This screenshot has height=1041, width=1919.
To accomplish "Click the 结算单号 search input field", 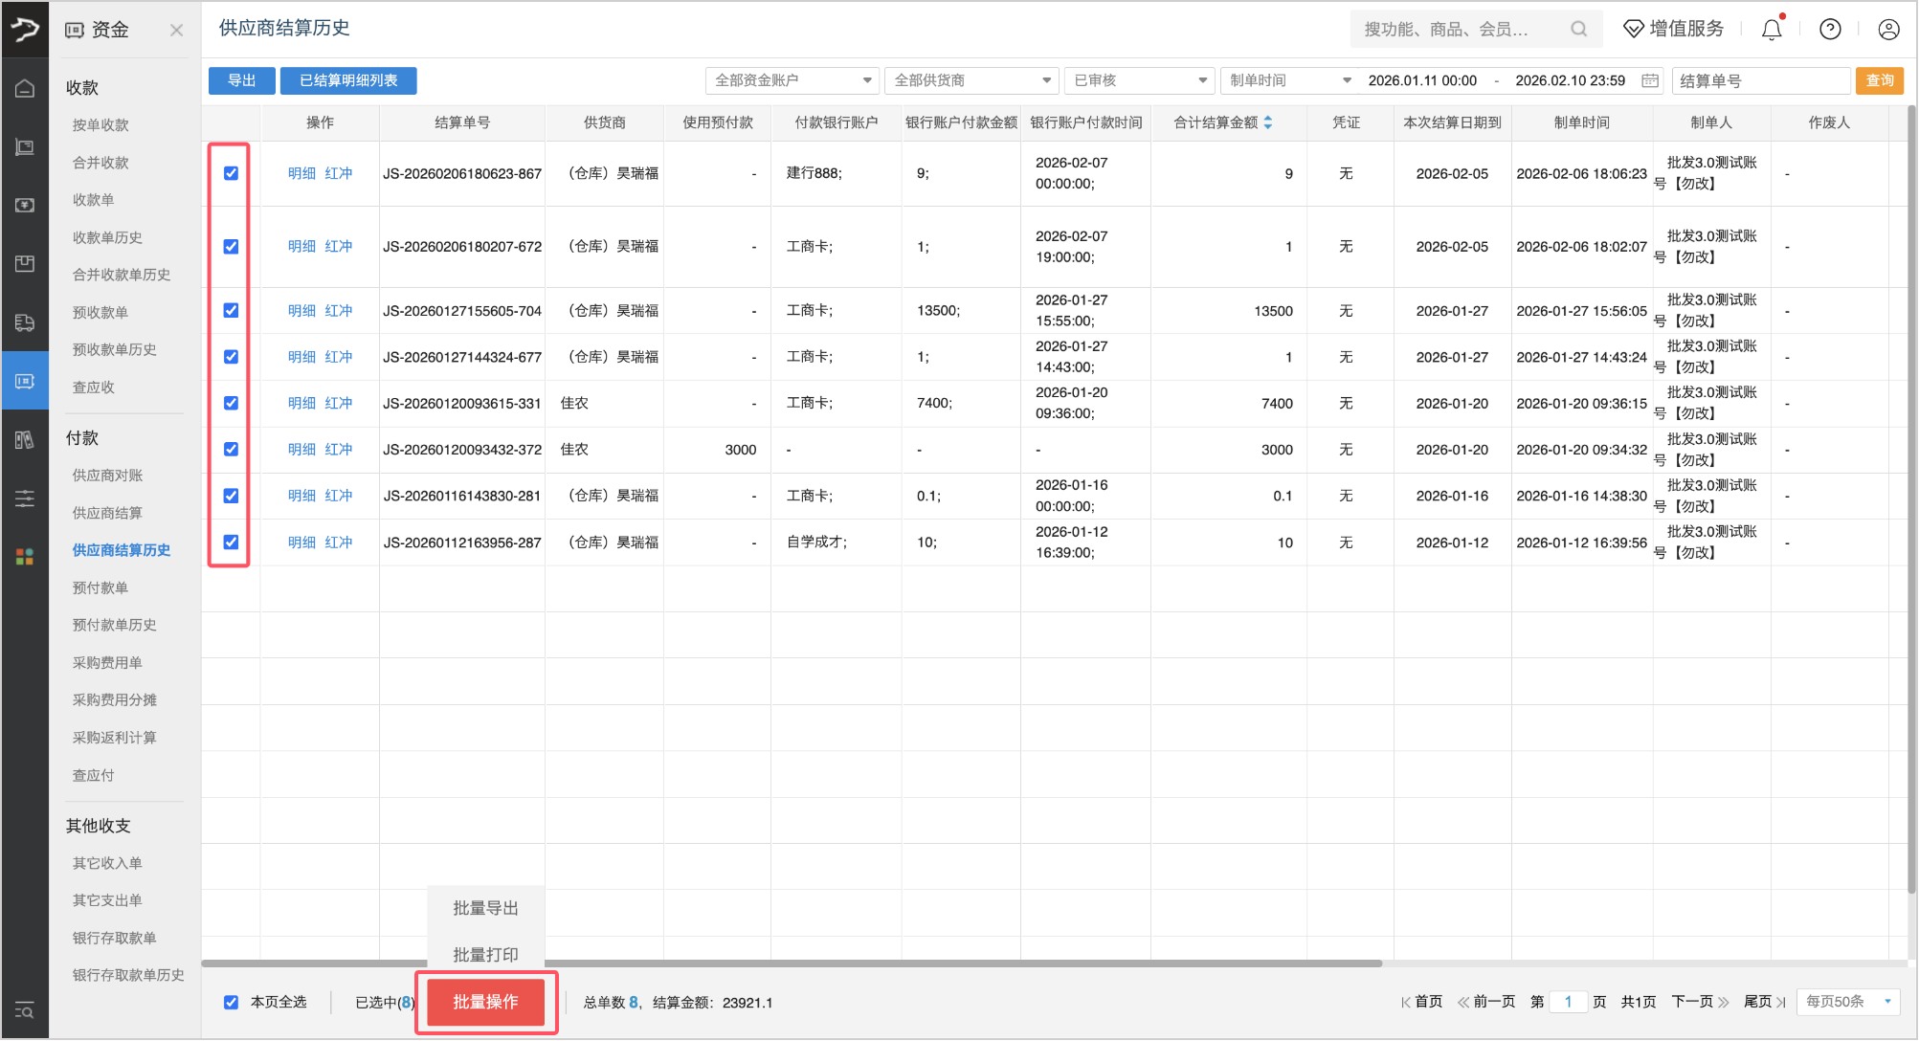I will pos(1759,80).
